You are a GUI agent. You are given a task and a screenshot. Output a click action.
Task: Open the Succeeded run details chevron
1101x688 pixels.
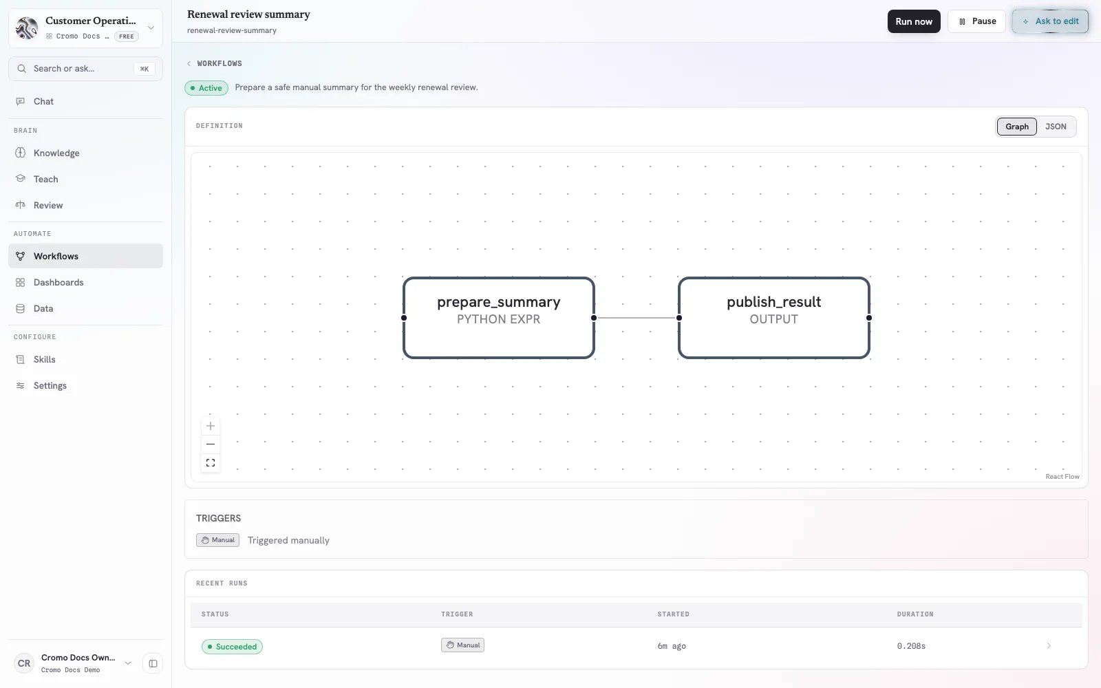tap(1049, 646)
